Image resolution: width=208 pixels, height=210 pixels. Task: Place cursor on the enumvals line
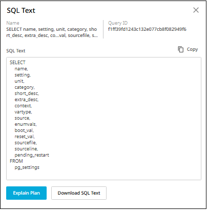tap(26, 124)
